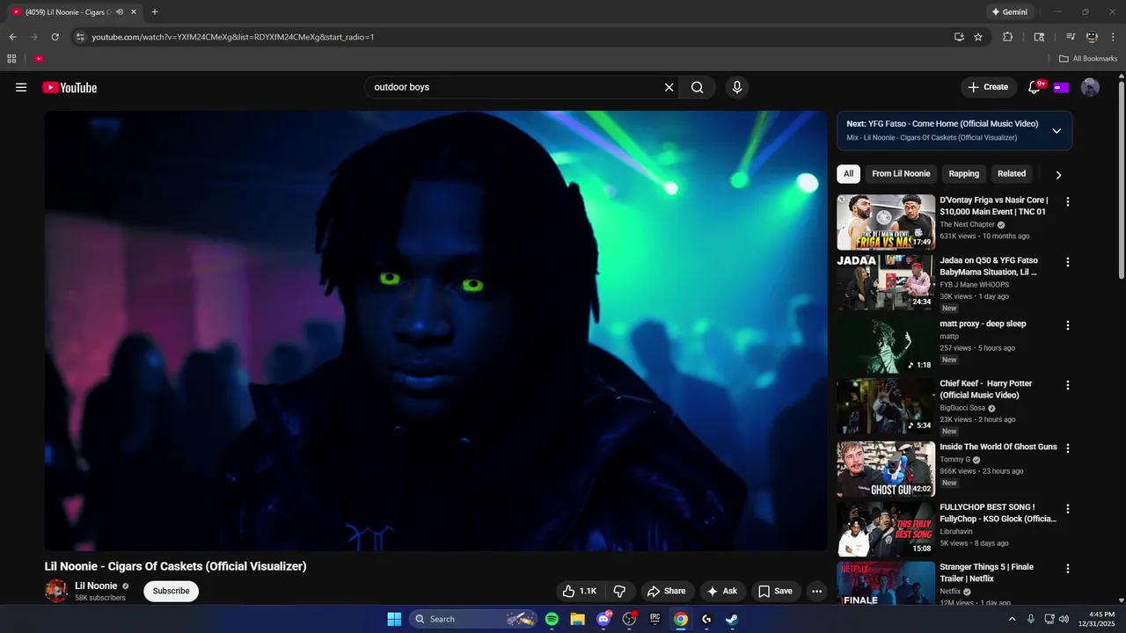Clear the 'outdoor boys' search text

tap(669, 87)
